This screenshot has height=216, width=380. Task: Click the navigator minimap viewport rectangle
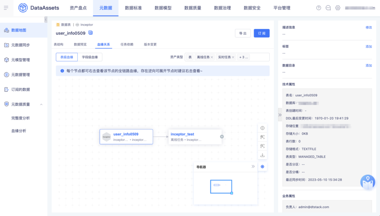click(x=221, y=186)
